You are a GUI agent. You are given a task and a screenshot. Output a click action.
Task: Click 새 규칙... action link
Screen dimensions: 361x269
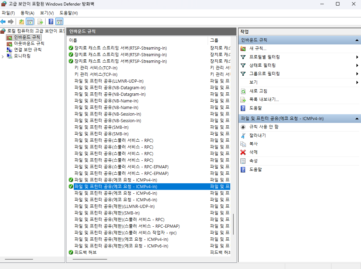click(258, 49)
